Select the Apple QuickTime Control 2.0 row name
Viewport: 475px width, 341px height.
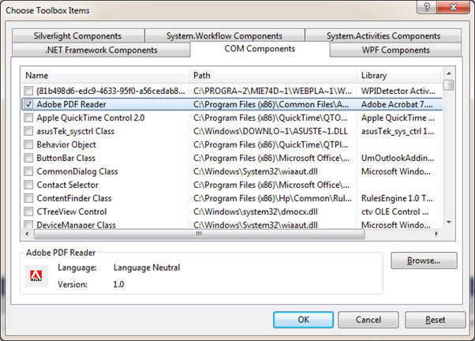click(90, 118)
